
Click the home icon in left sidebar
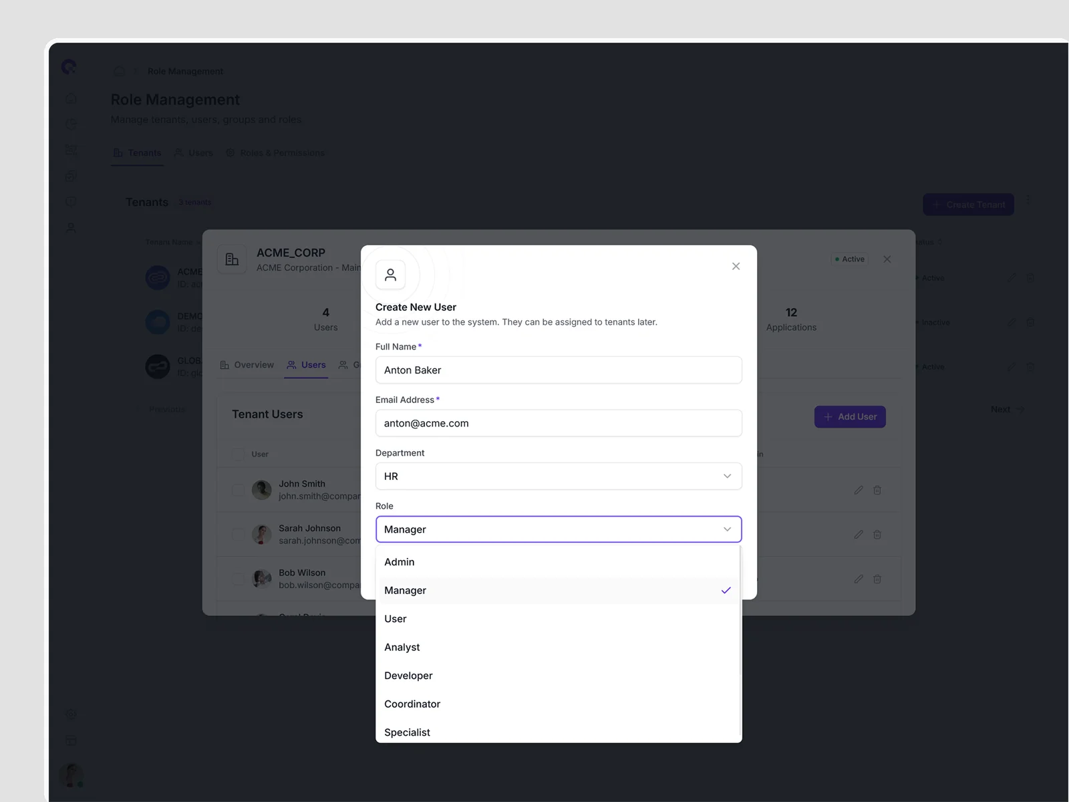(x=71, y=98)
